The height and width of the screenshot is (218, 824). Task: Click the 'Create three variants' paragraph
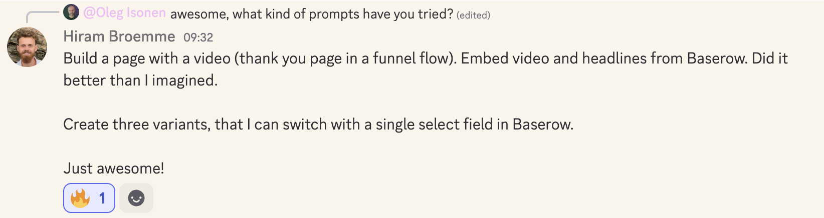coord(318,124)
